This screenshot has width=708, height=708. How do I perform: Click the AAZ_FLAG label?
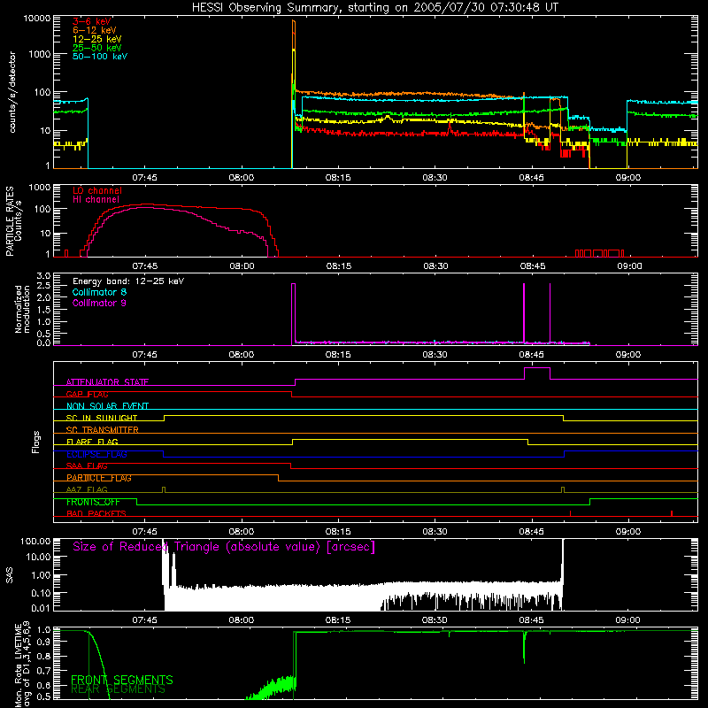pos(87,490)
